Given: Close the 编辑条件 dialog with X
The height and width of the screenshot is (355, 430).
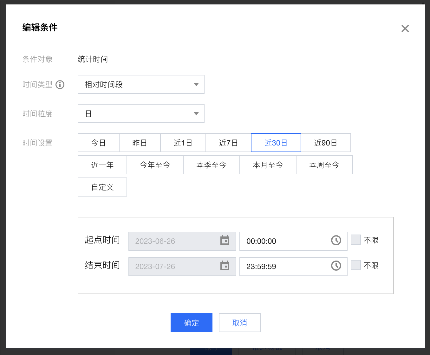Looking at the screenshot, I should 405,29.
